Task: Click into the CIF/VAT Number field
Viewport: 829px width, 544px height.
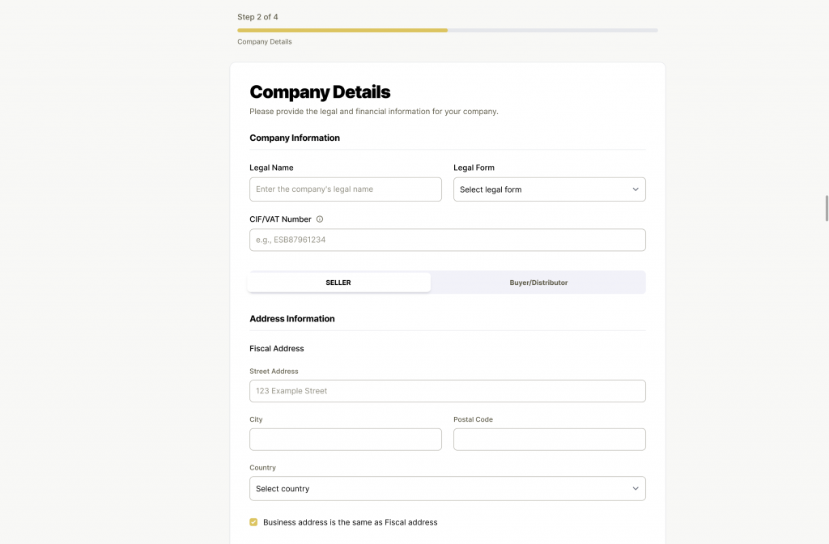Action: click(447, 240)
